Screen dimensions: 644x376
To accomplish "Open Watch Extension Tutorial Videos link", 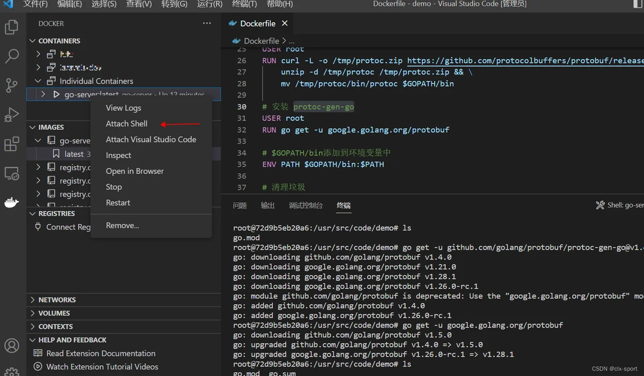I will click(x=103, y=367).
